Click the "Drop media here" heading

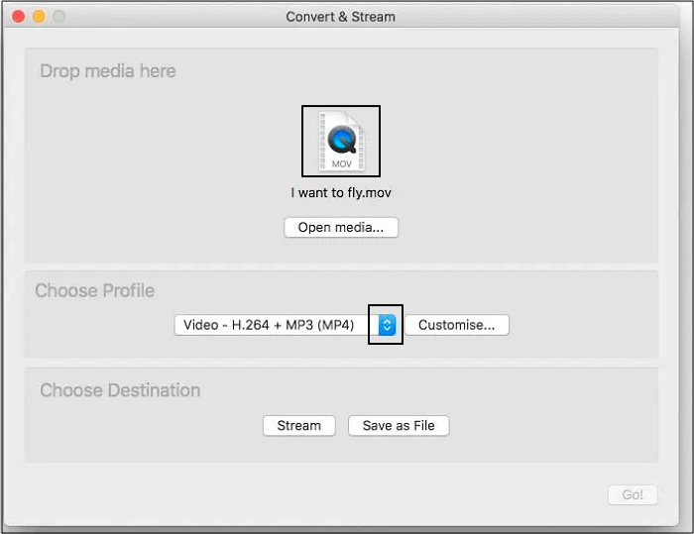click(x=108, y=71)
